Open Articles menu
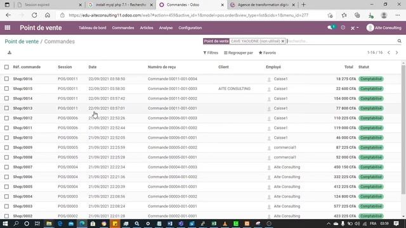The width and height of the screenshot is (406, 228). [147, 28]
